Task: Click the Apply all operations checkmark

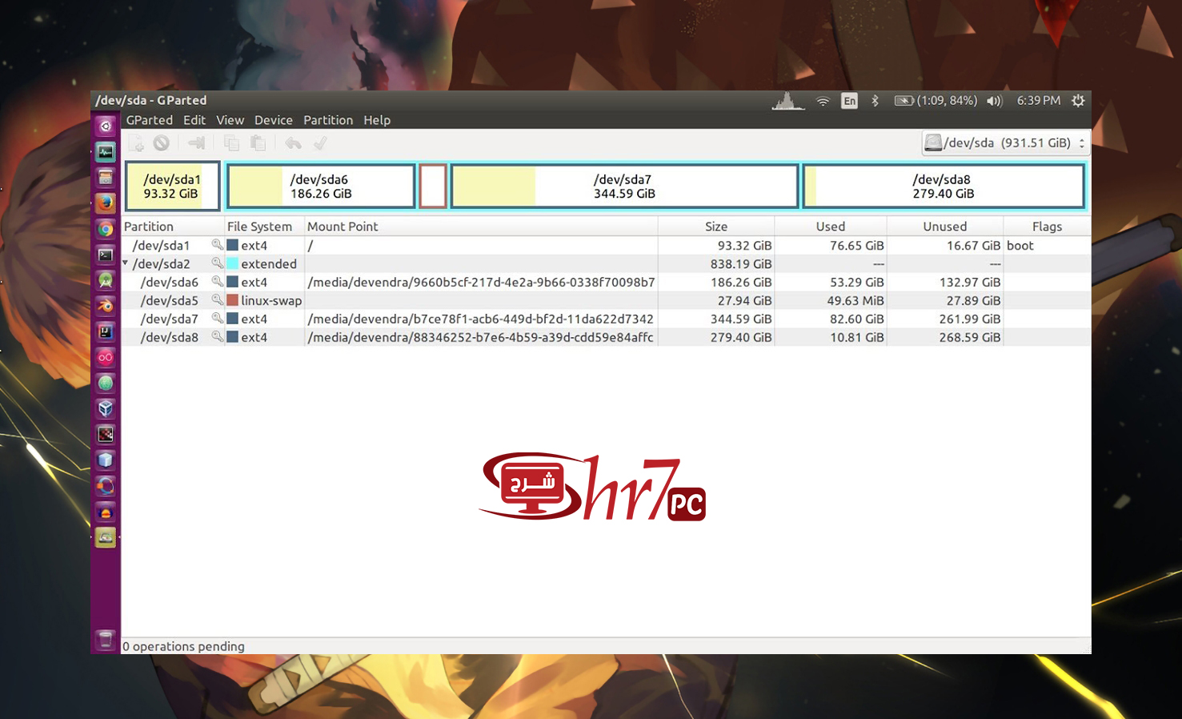Action: click(320, 143)
